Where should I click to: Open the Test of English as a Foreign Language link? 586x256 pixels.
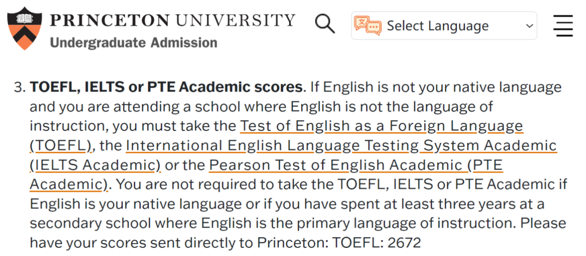381,127
